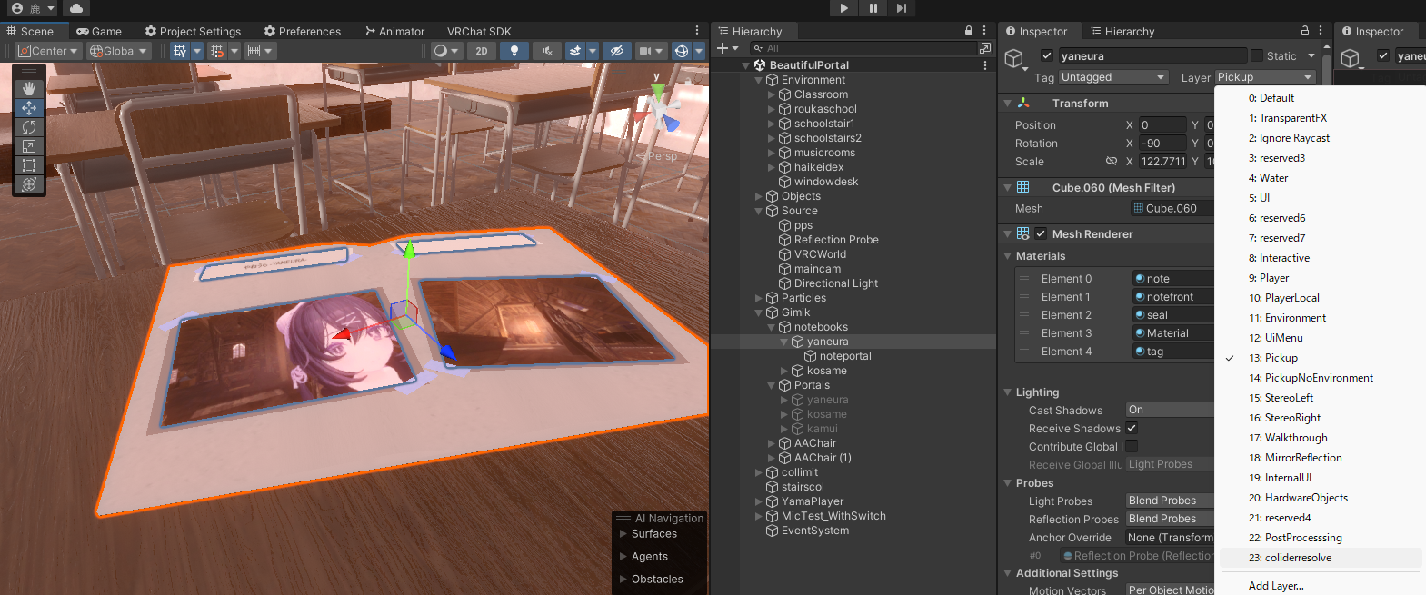Screen dimensions: 1426x595
Task: Open left Hierarchy panel options menu
Action: [984, 30]
